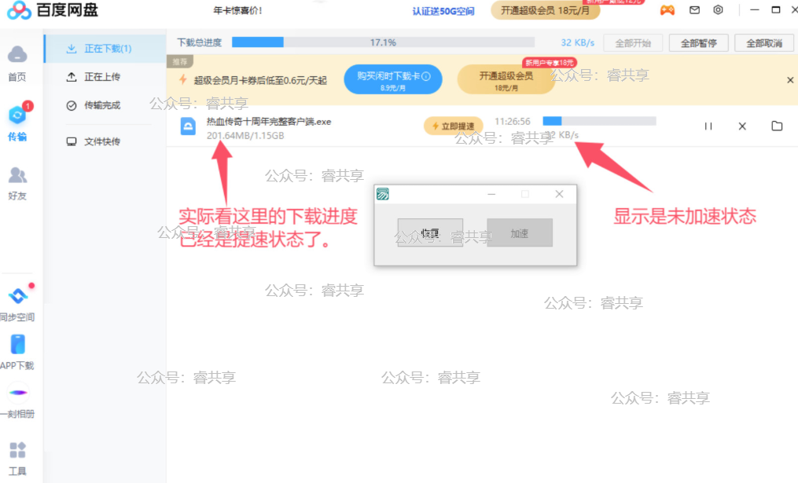798x483 pixels.
Task: Click 加速 button in small dialog
Action: coord(520,232)
